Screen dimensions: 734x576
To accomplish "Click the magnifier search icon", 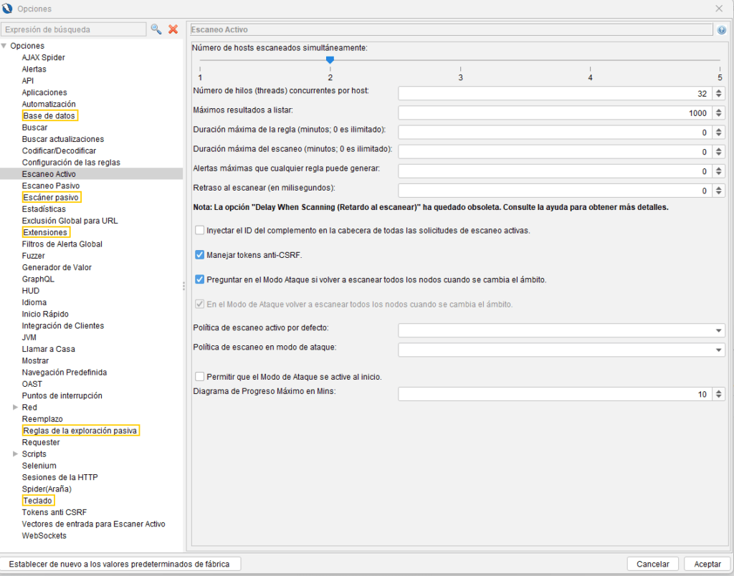I will click(156, 29).
